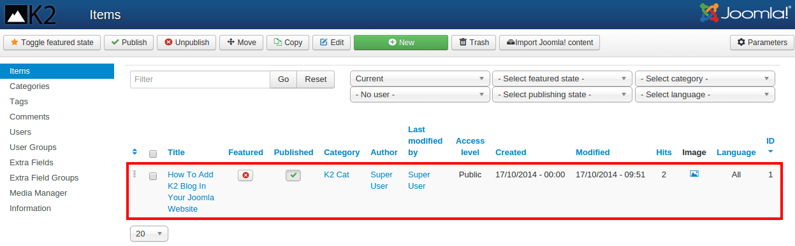Image resolution: width=795 pixels, height=246 pixels.
Task: Sort by Title column
Action: pos(177,153)
